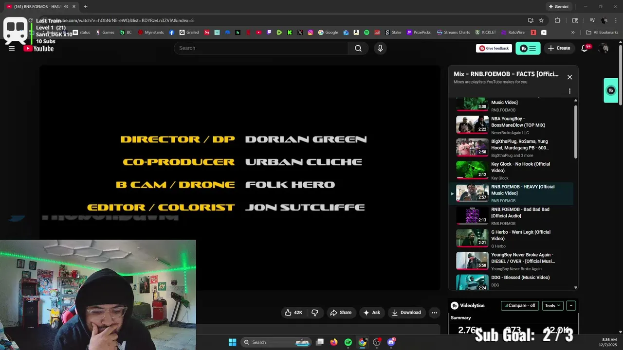Image resolution: width=623 pixels, height=350 pixels.
Task: Click the Create button
Action: [559, 48]
